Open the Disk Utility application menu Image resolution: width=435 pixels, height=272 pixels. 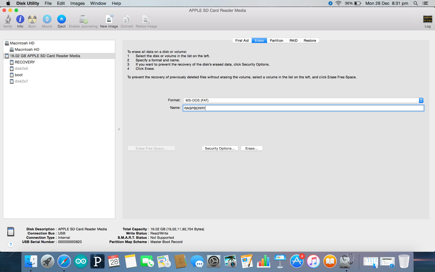tap(28, 3)
